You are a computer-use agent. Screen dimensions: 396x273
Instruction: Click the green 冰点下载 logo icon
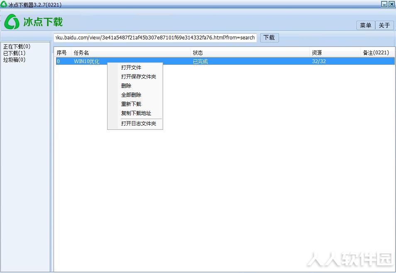[x=12, y=22]
